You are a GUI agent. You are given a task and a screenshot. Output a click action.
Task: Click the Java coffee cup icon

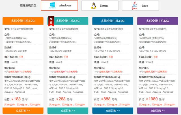(135, 6)
